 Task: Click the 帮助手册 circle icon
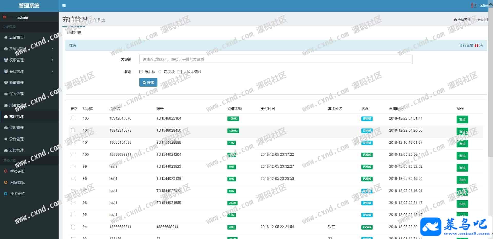click(x=6, y=171)
